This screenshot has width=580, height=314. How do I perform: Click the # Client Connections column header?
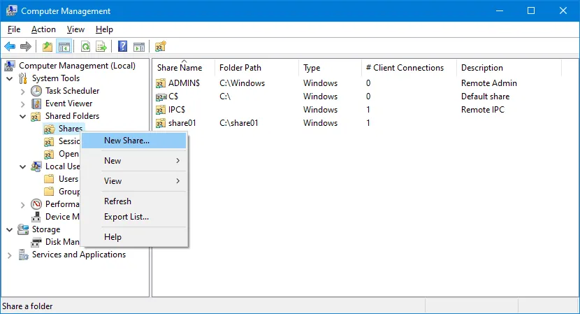click(405, 68)
